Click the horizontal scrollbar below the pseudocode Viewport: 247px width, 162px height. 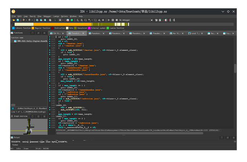click(x=130, y=133)
